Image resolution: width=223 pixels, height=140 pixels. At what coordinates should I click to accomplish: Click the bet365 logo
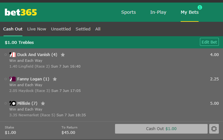21,12
